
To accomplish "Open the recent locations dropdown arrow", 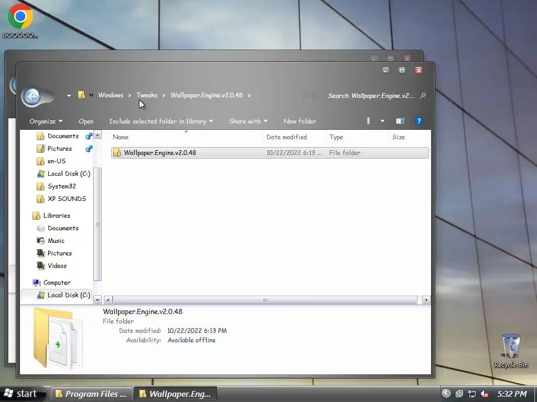I will [69, 96].
